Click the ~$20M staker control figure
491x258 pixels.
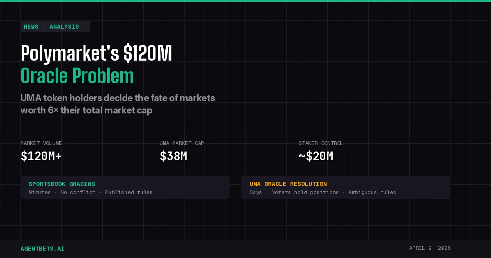pyautogui.click(x=315, y=156)
